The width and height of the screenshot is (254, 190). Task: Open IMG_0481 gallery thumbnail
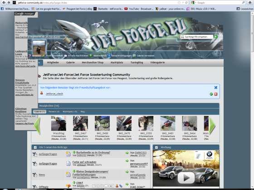(168, 123)
